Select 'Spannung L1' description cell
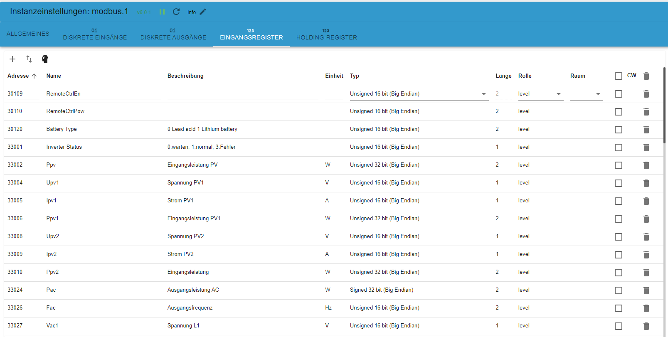 183,326
